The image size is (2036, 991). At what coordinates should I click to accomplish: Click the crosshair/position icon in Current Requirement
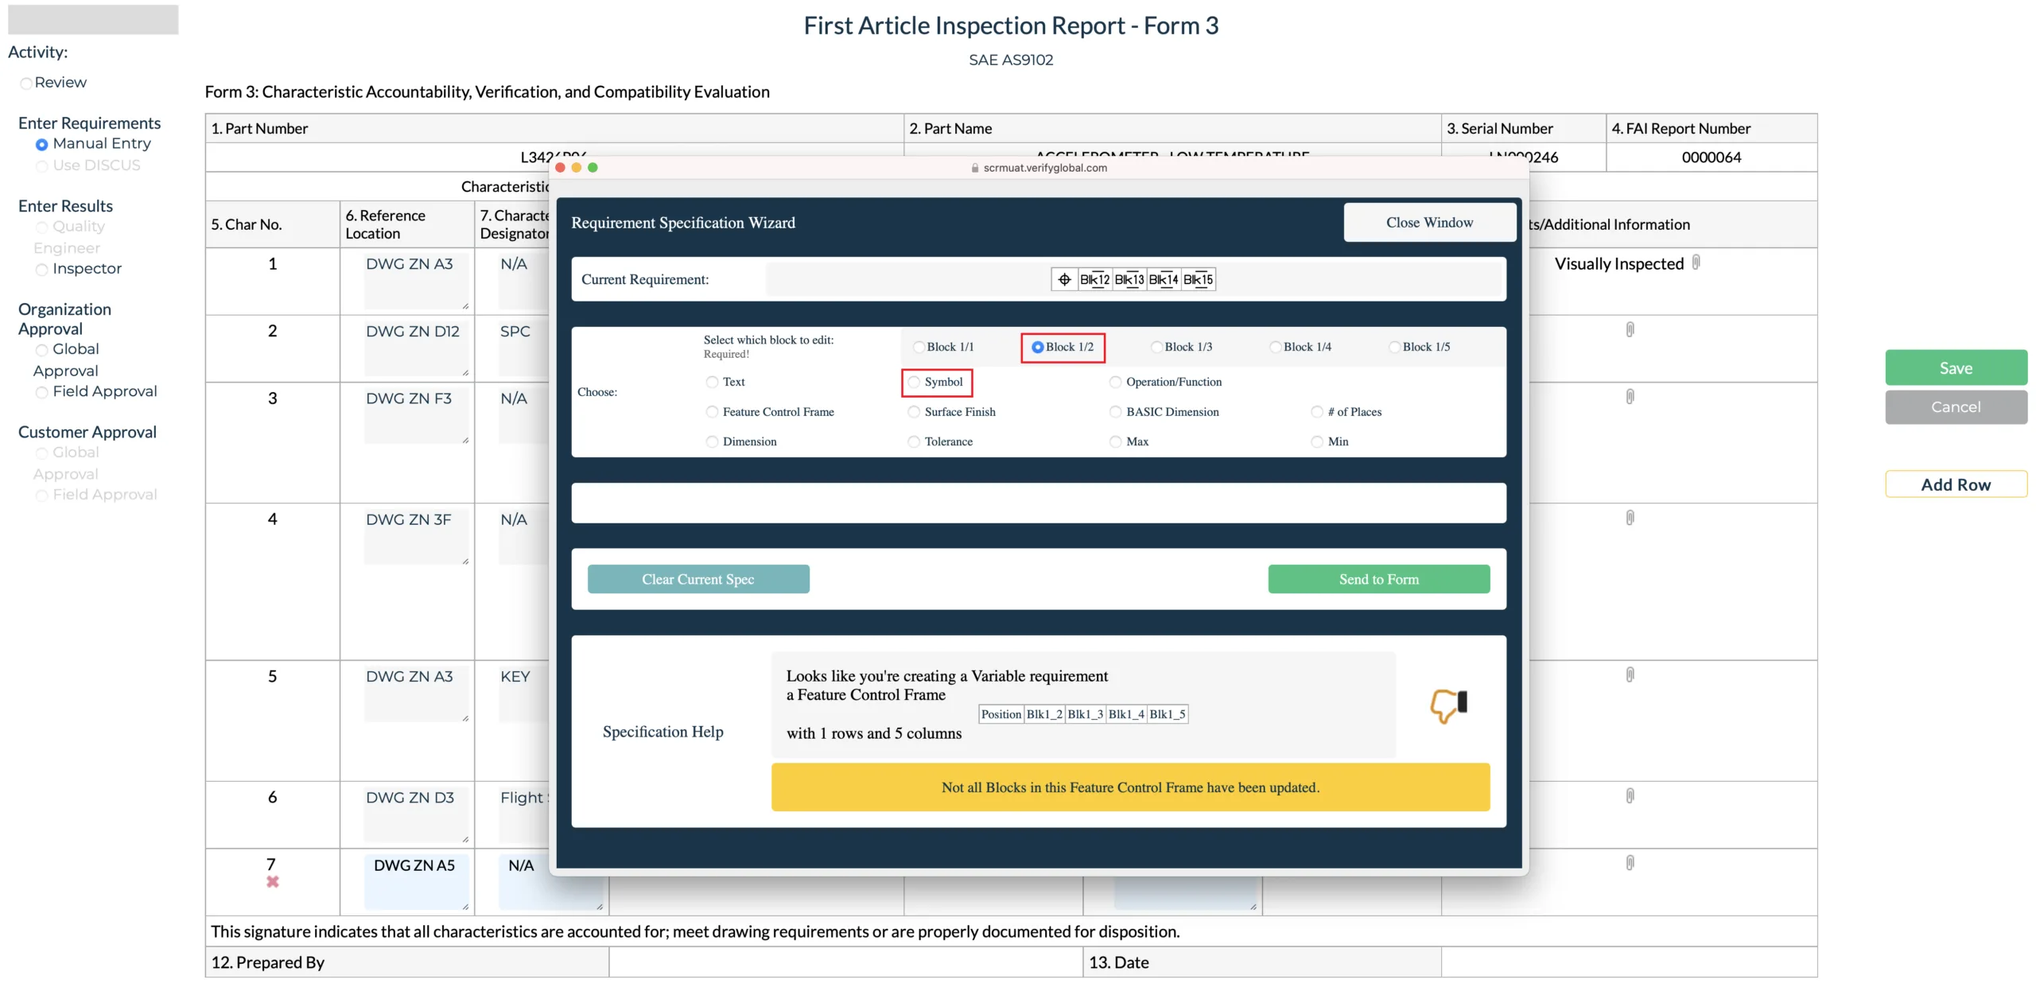(1065, 278)
